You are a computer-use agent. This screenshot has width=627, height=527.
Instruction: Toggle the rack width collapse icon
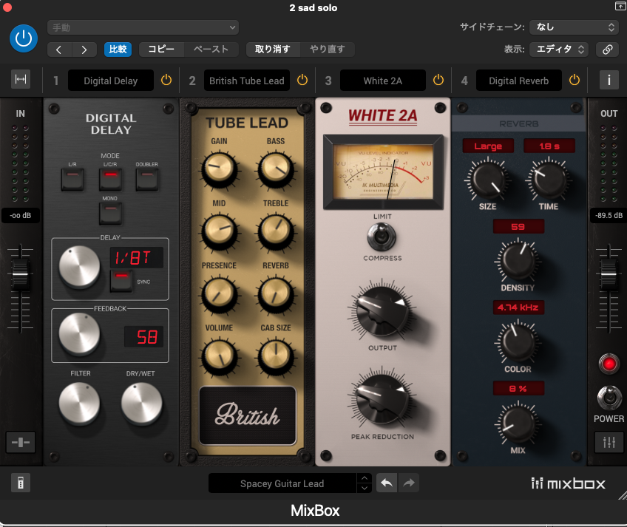[x=21, y=80]
